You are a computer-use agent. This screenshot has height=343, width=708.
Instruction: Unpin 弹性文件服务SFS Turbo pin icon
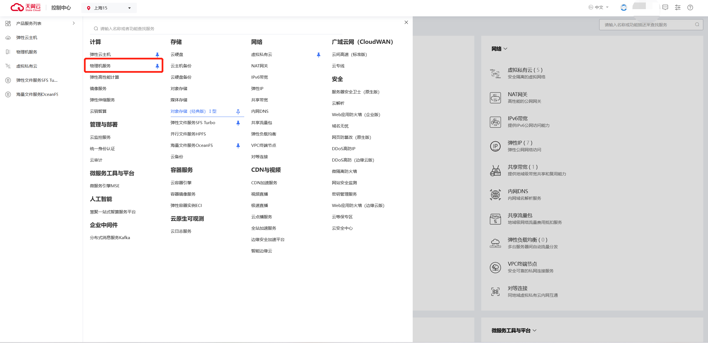coord(238,123)
